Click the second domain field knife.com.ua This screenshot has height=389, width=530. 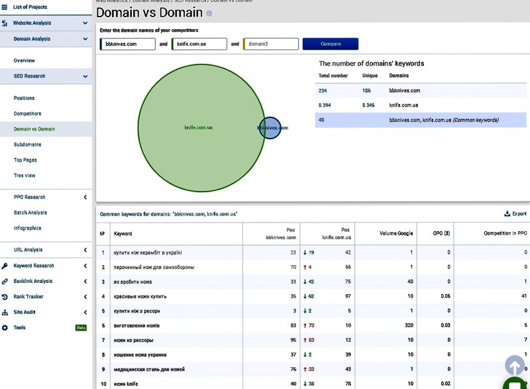coord(199,44)
